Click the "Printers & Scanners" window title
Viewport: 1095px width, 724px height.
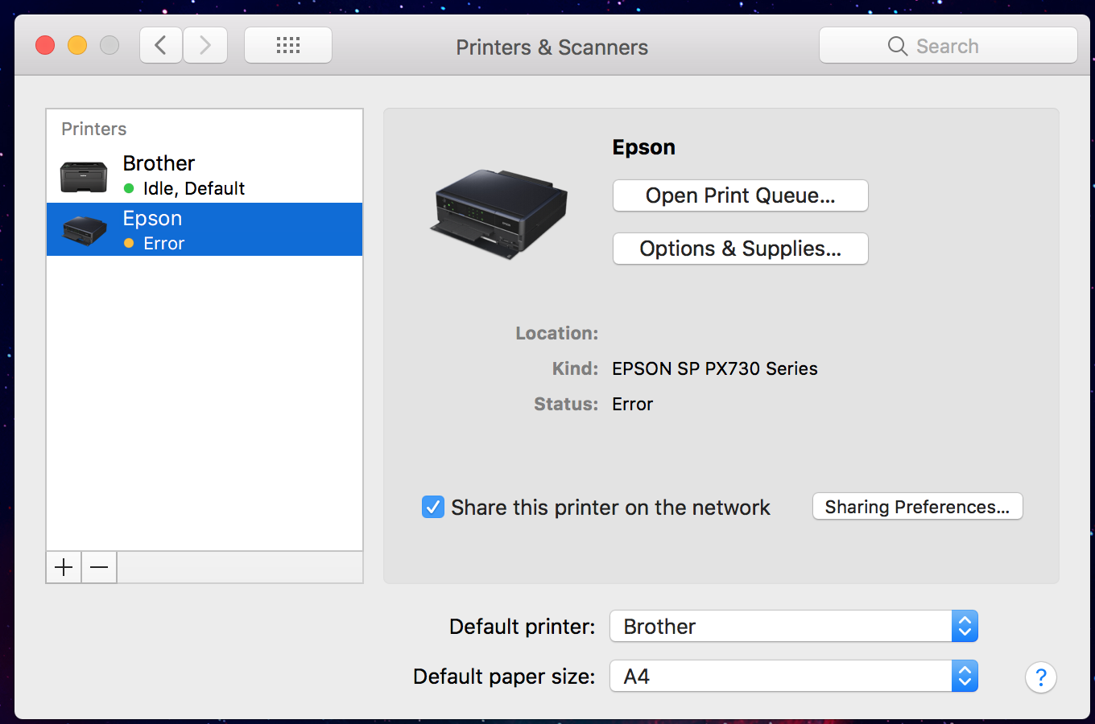[552, 47]
